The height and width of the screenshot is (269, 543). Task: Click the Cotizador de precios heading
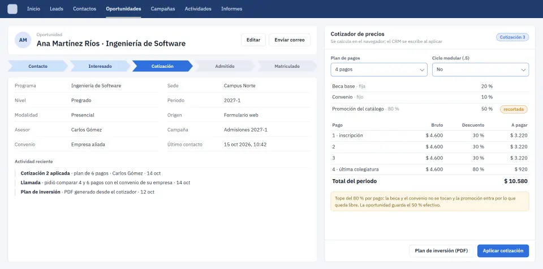pos(357,34)
